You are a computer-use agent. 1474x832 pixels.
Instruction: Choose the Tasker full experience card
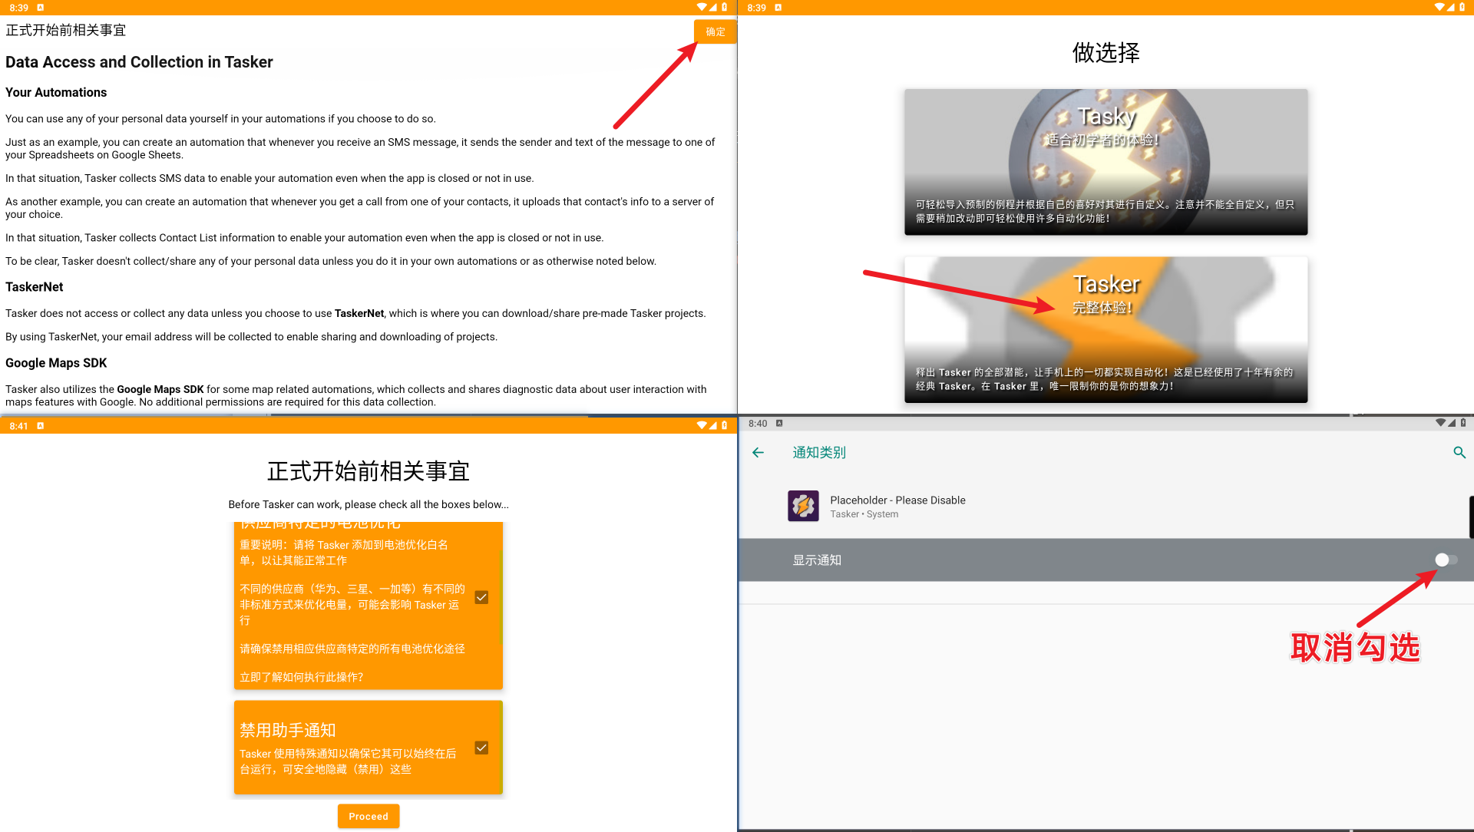(1105, 329)
